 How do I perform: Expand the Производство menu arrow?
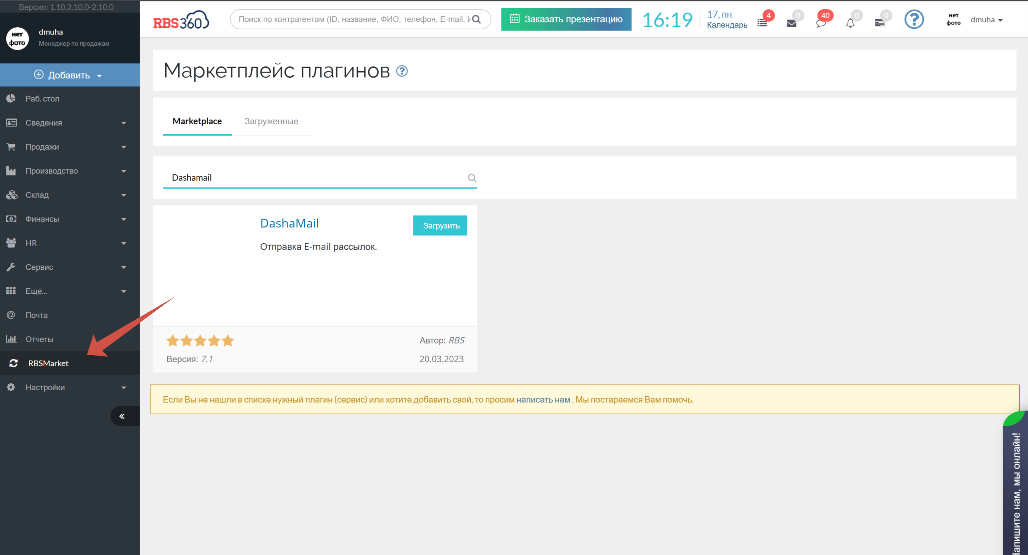pyautogui.click(x=124, y=171)
